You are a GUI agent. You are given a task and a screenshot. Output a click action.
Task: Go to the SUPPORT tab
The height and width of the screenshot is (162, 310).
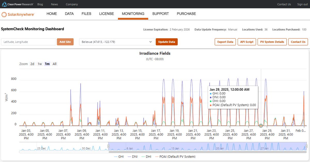(160, 14)
